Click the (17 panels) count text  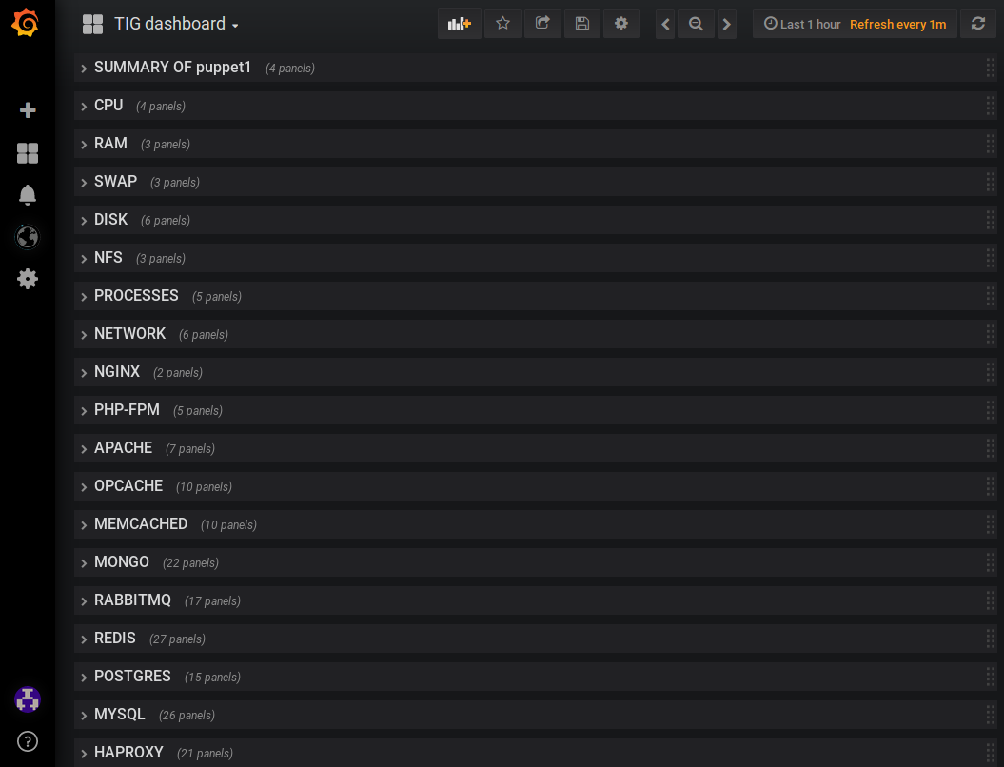[212, 601]
